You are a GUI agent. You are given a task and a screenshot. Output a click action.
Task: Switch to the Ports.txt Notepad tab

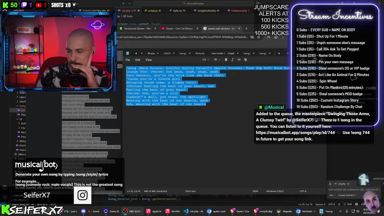200,53
